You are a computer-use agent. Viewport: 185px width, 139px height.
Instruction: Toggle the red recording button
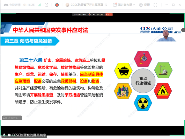(x=57, y=5)
